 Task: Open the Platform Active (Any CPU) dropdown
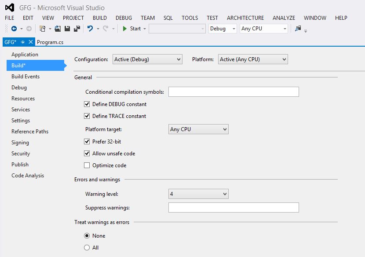[x=253, y=59]
